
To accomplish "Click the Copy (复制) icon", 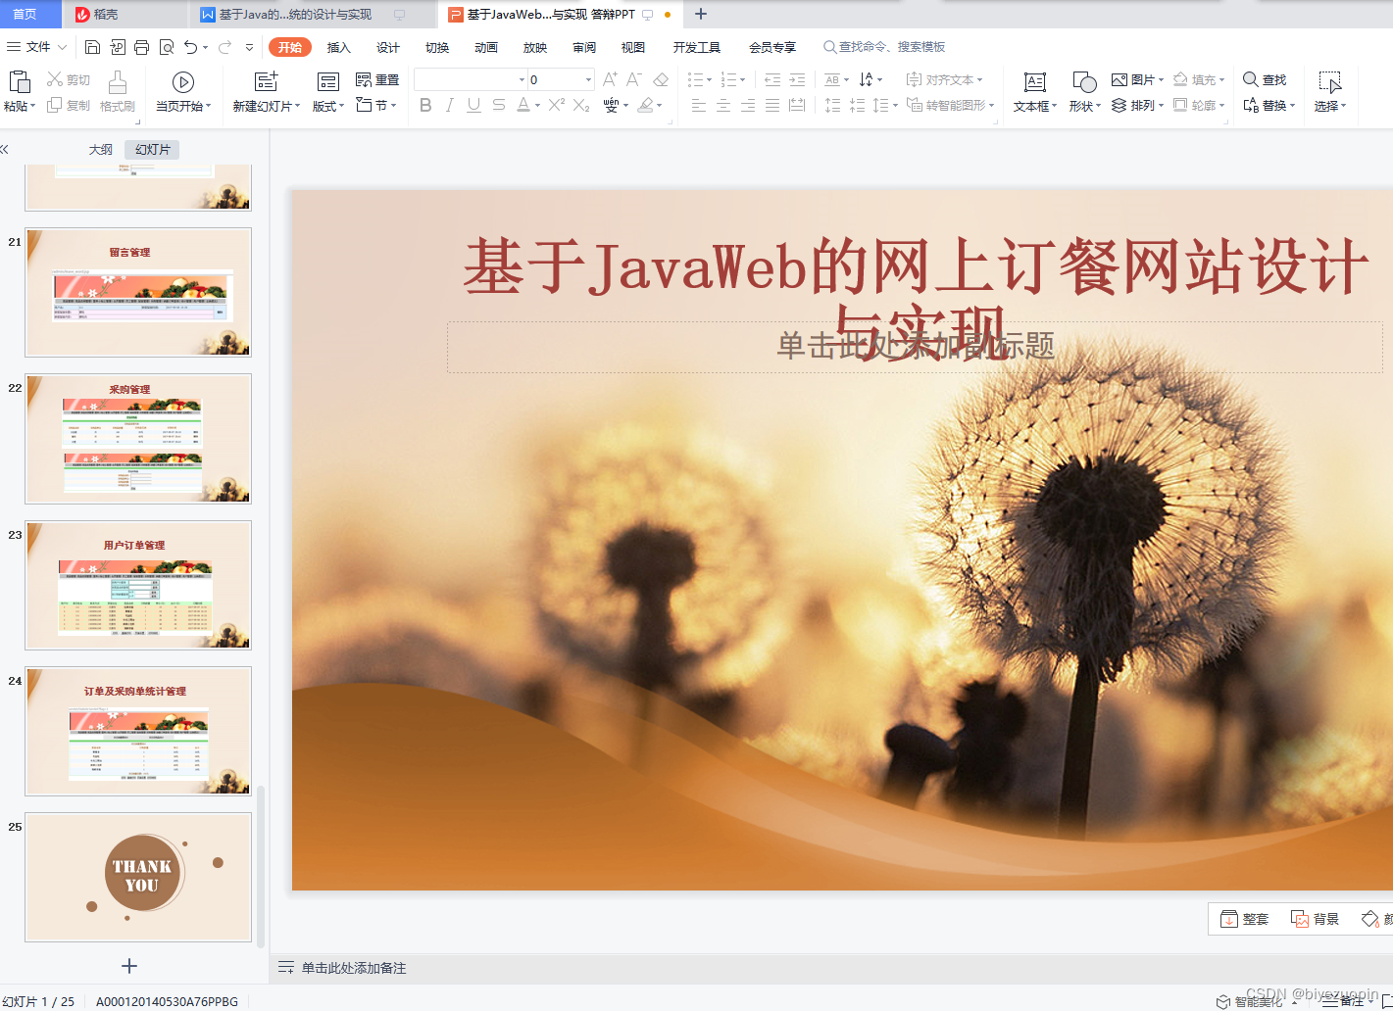I will click(x=55, y=105).
